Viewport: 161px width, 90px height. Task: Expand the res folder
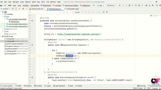tap(3, 31)
